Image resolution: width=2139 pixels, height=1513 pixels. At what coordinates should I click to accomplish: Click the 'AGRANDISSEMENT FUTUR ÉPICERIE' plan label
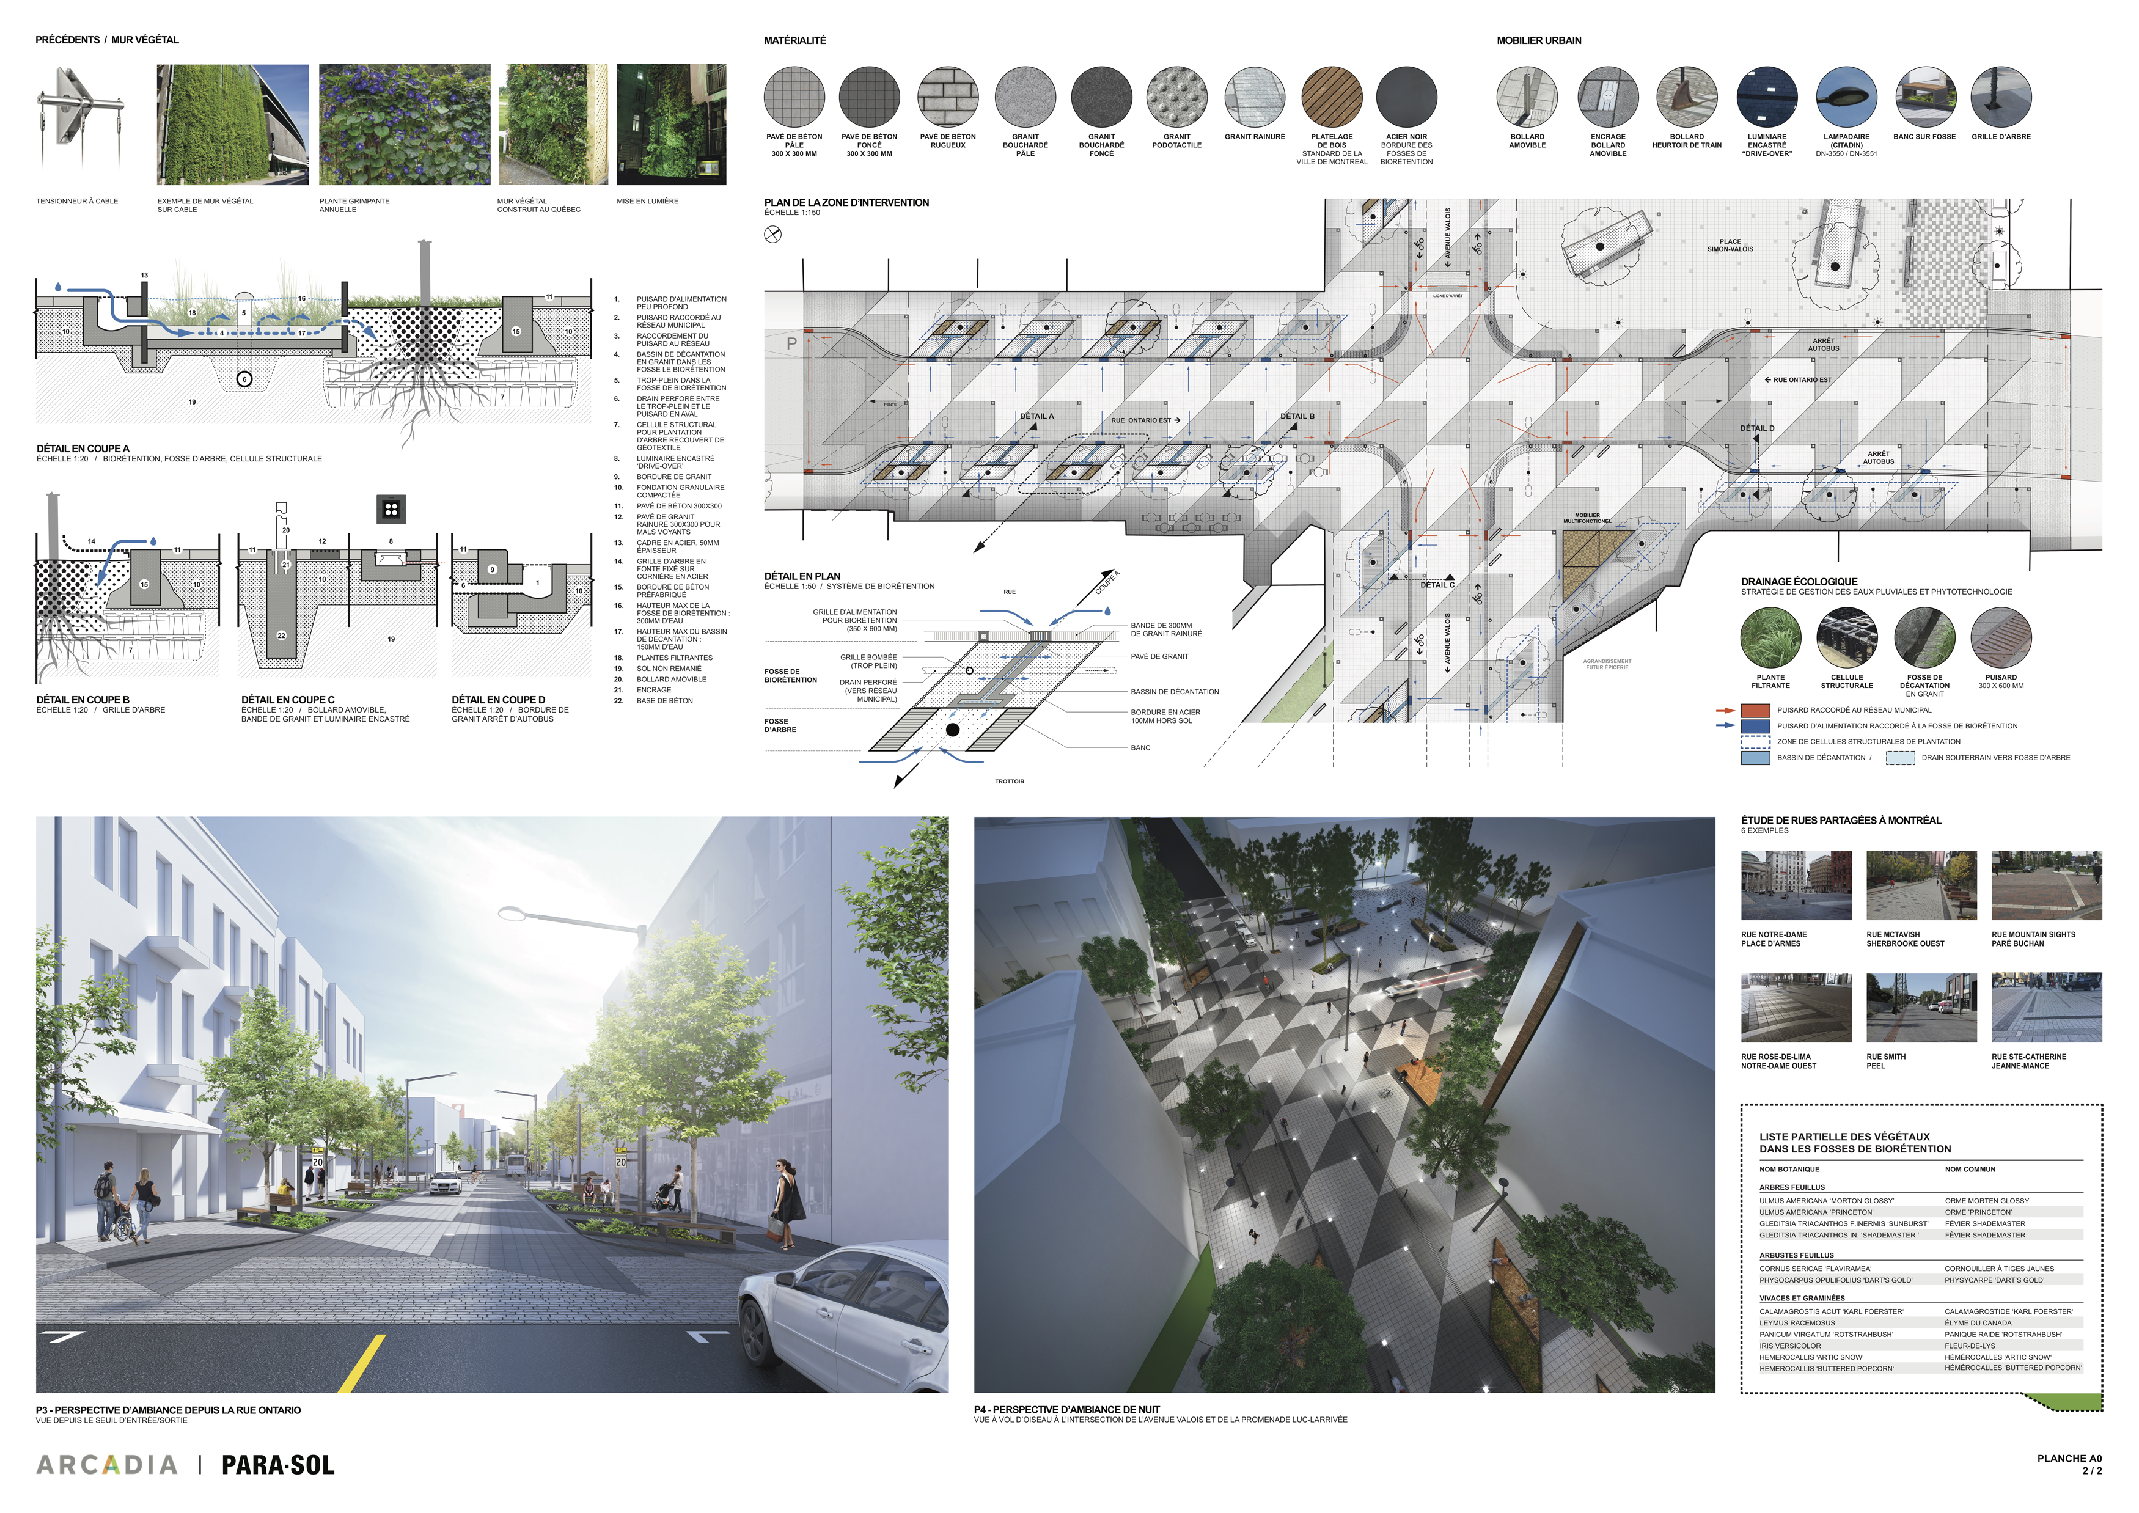[x=1607, y=664]
